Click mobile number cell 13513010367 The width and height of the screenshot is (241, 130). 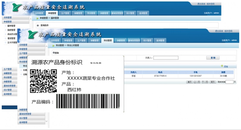195,76
